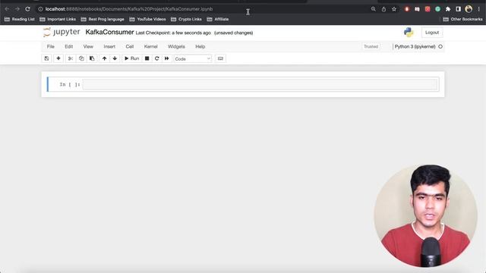The image size is (486, 273).
Task: Open the Insert menu
Action: point(109,46)
